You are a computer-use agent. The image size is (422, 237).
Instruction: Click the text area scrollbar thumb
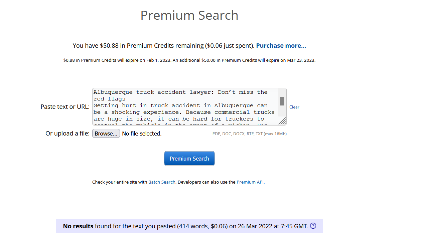[x=282, y=101]
